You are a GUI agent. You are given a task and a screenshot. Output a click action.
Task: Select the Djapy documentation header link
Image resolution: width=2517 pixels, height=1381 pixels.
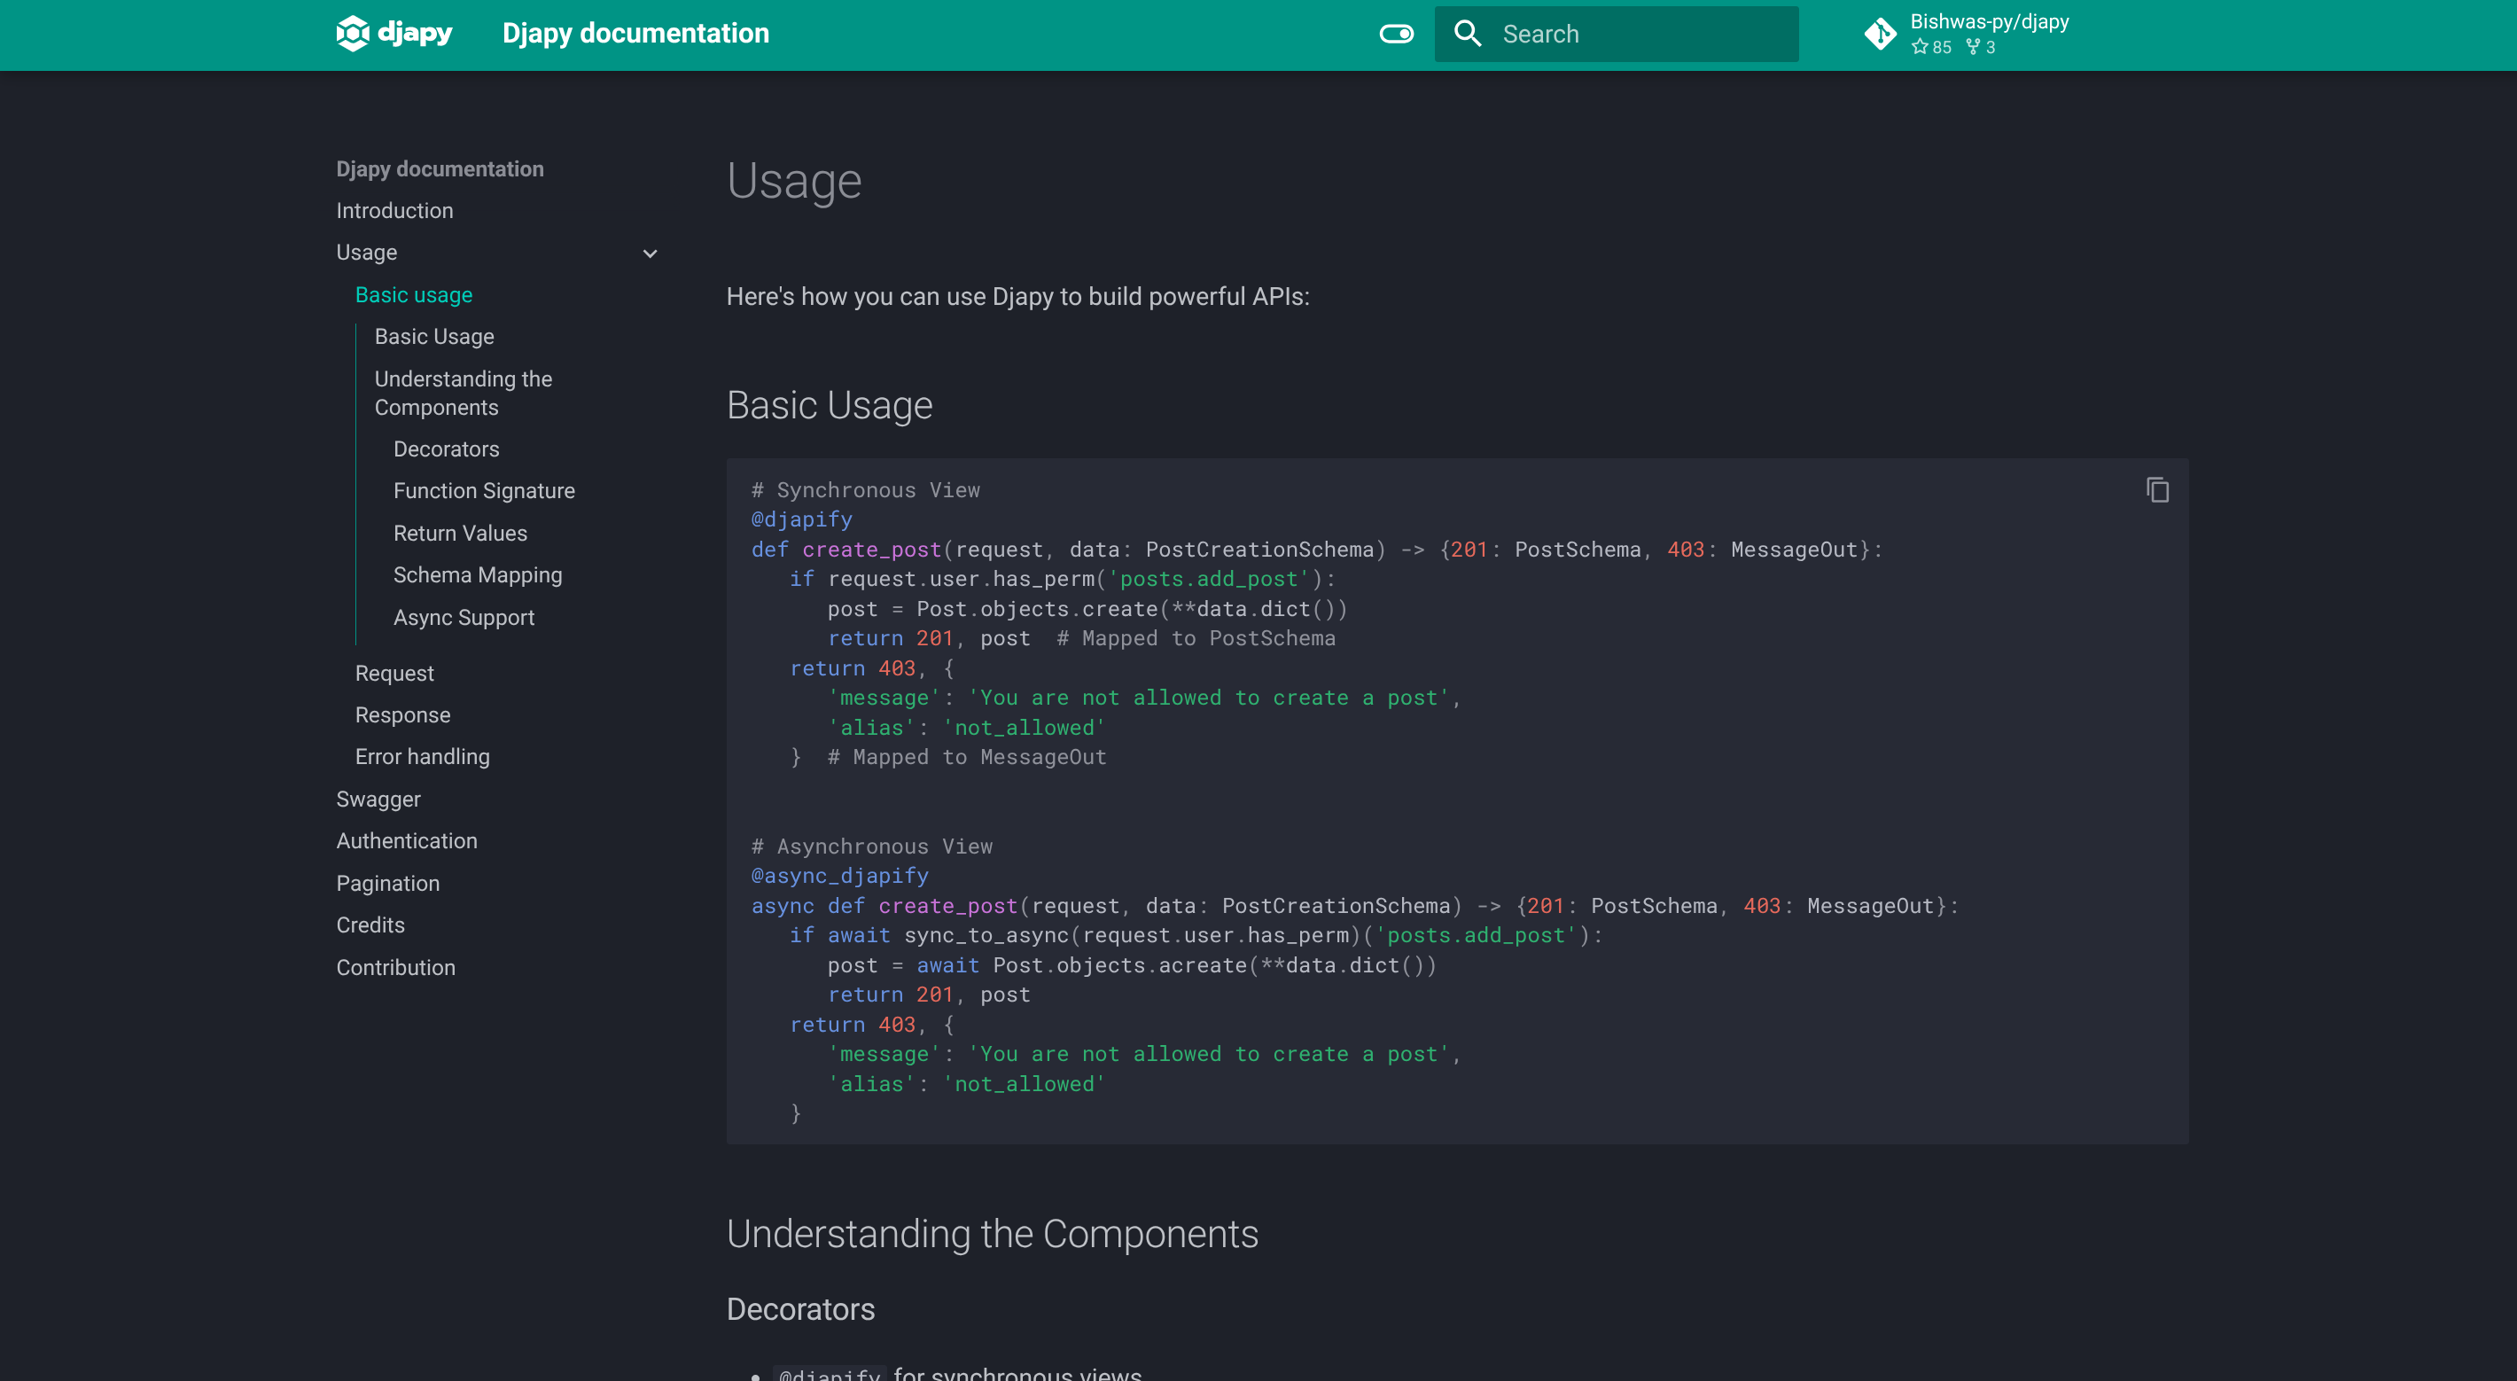[635, 32]
